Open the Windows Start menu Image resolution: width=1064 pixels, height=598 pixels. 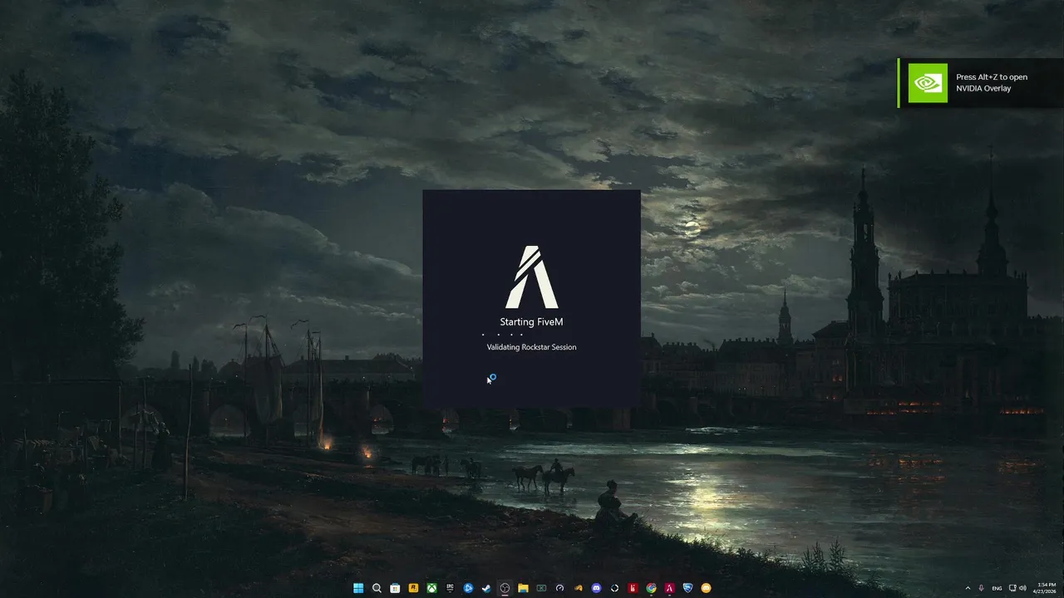tap(358, 588)
